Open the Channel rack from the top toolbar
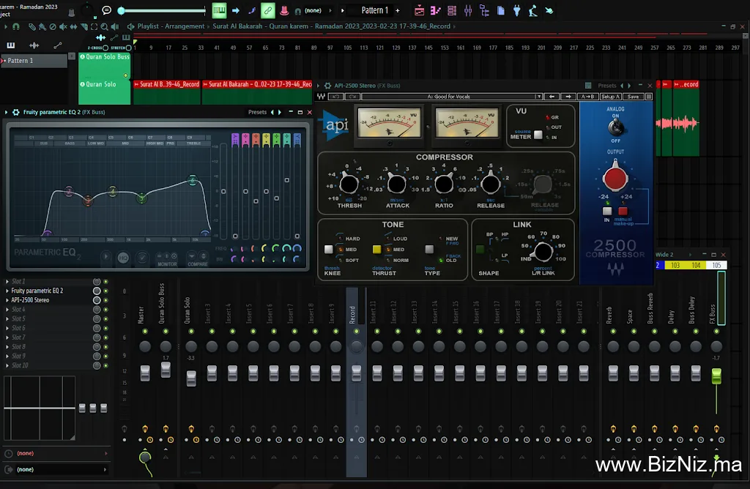Viewport: 750px width, 489px height. tap(451, 10)
